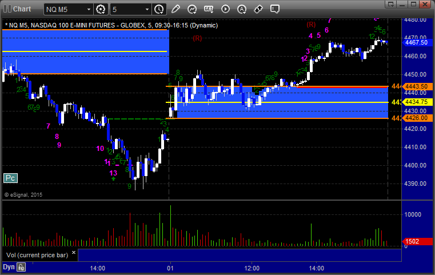Image resolution: width=435 pixels, height=275 pixels.
Task: Click the Dyn label in time axis
Action: (x=9, y=267)
